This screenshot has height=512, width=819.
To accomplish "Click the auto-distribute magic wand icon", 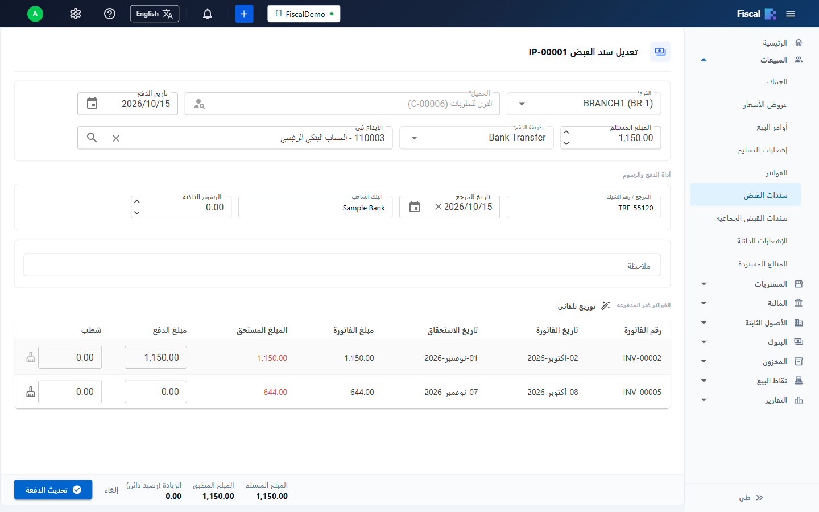I will coord(606,306).
